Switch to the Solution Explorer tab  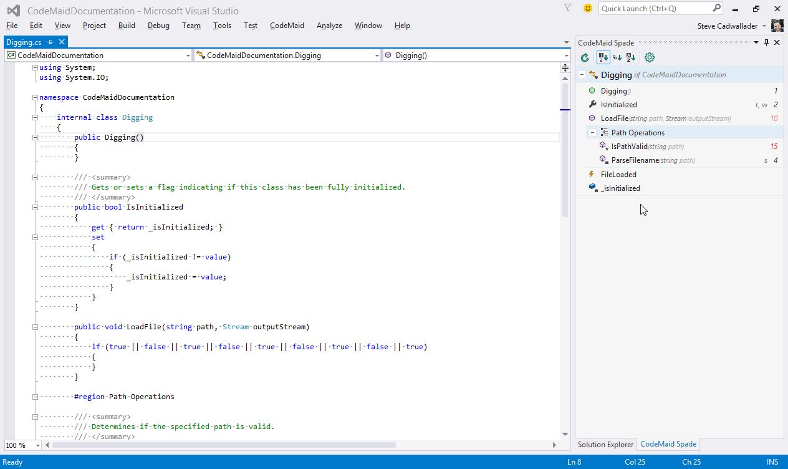tap(605, 444)
